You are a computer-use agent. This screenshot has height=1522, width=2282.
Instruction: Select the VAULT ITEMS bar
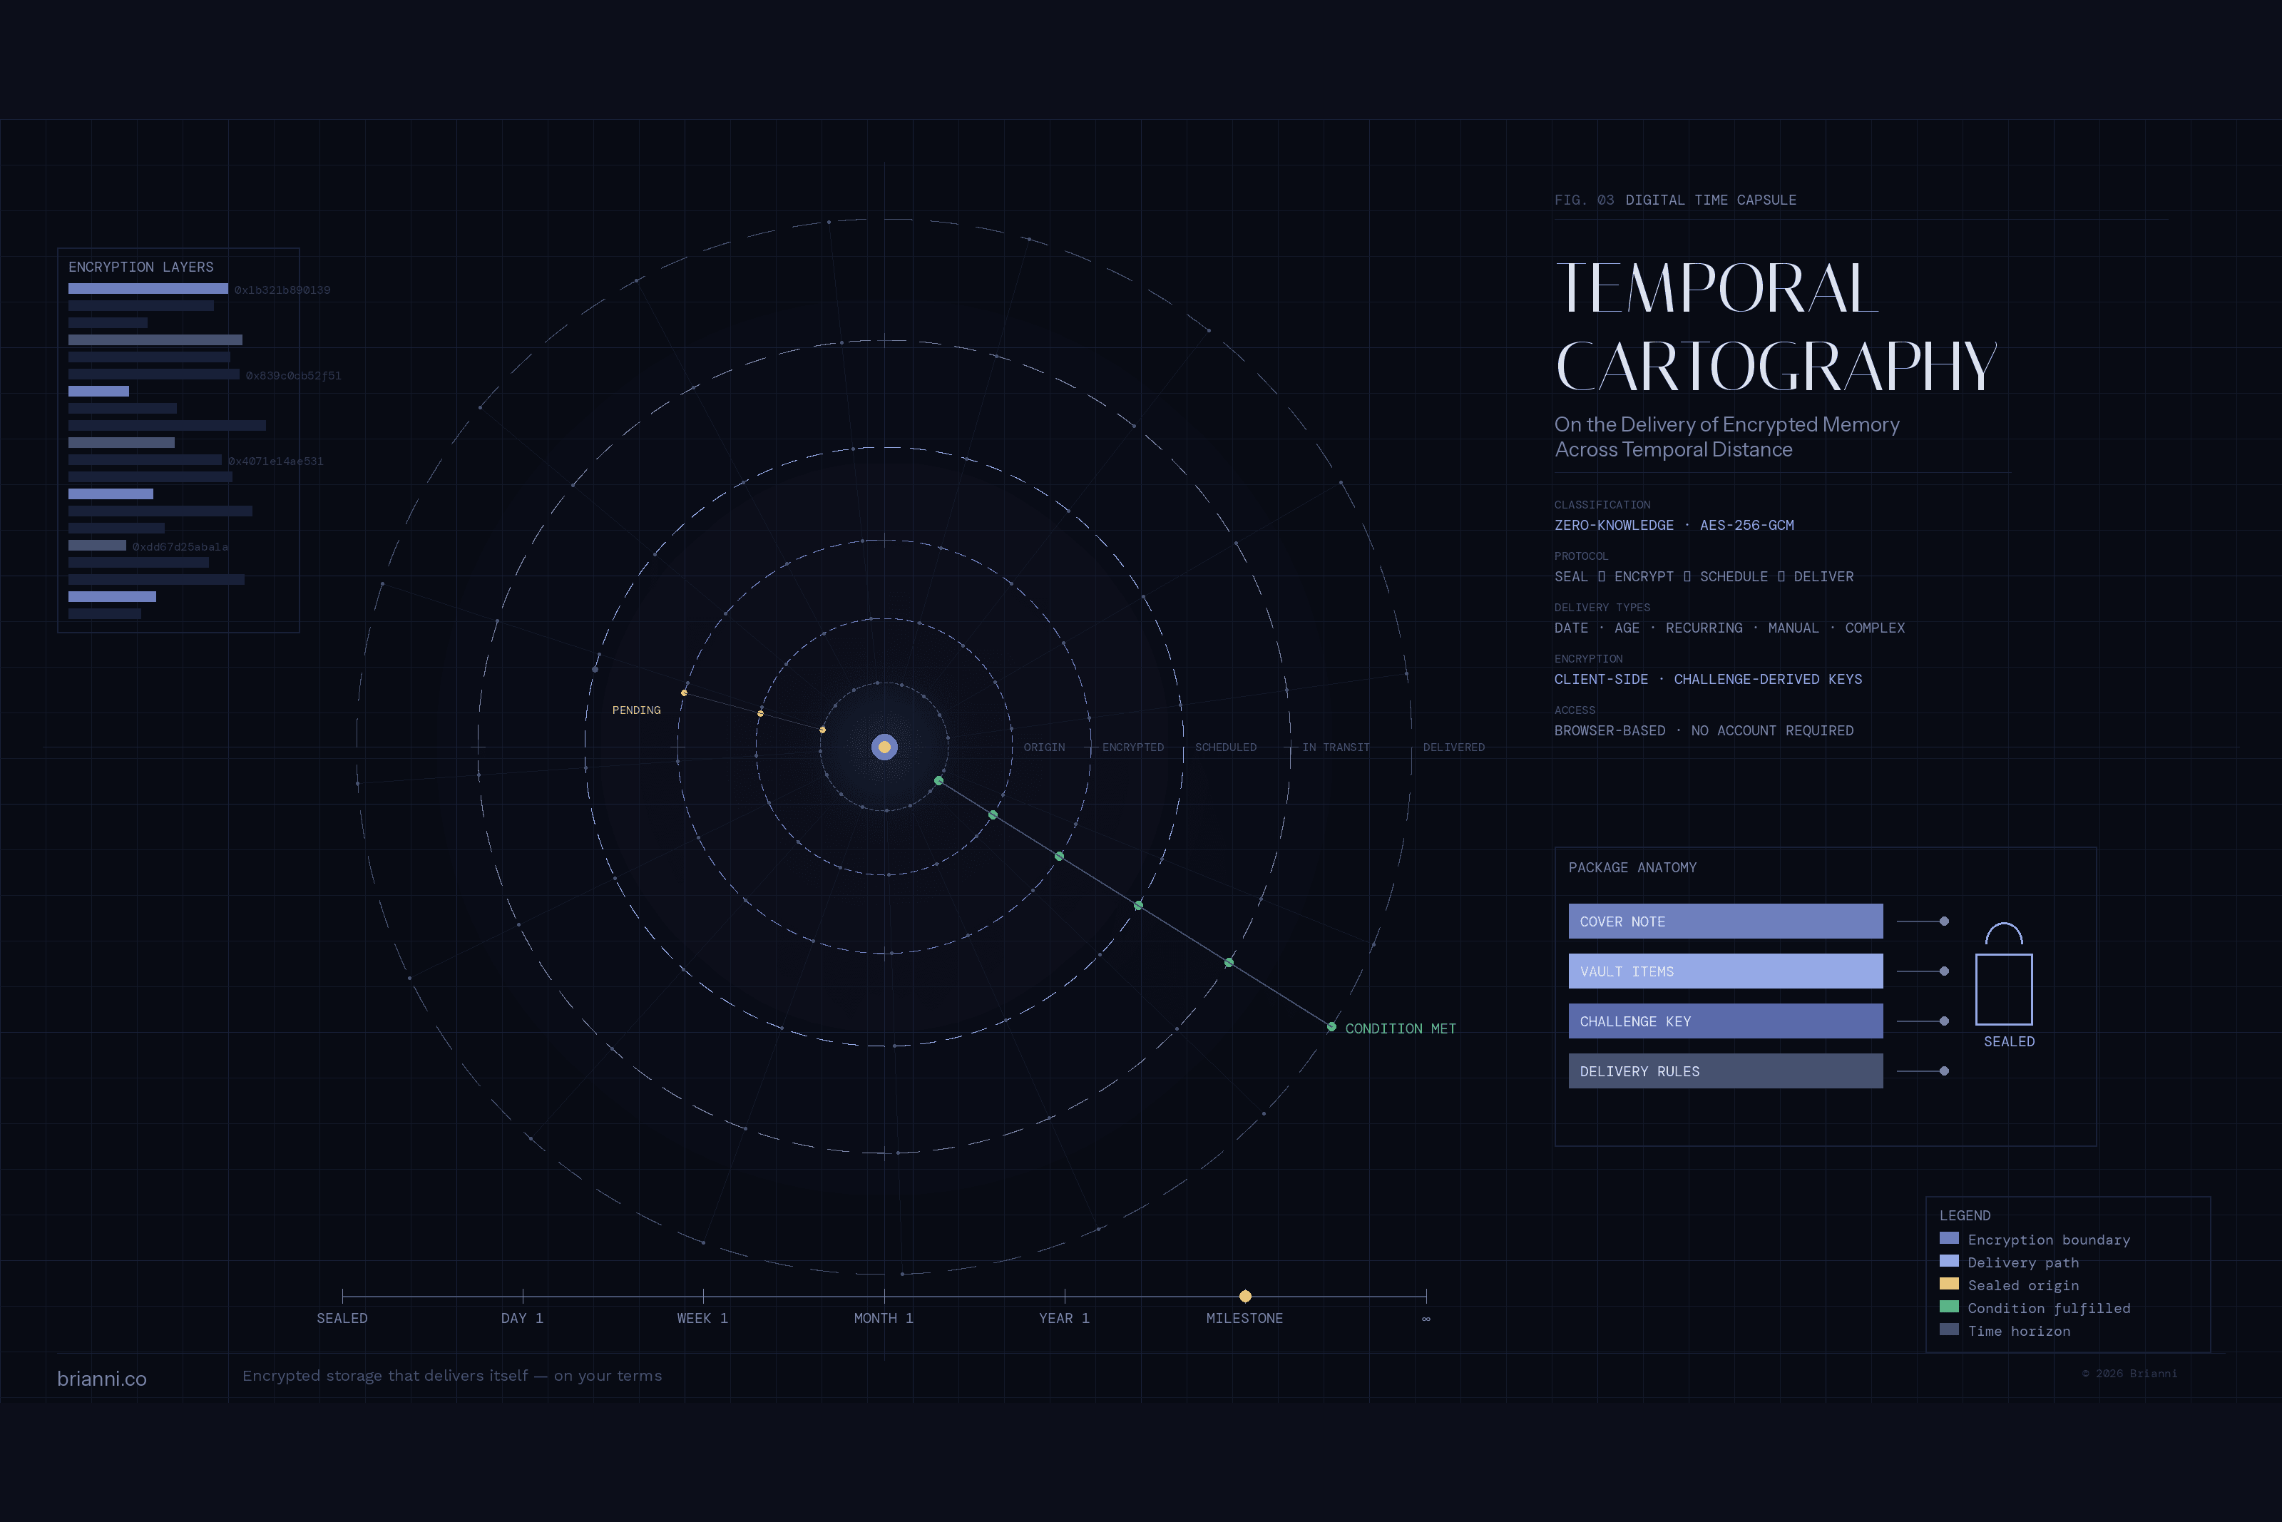point(1725,971)
